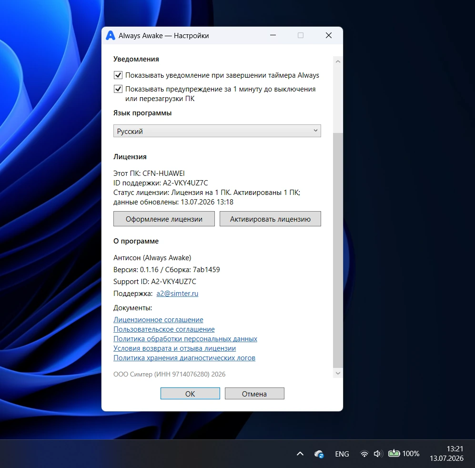The width and height of the screenshot is (475, 468).
Task: Switch the ENG input language indicator
Action: [x=342, y=454]
